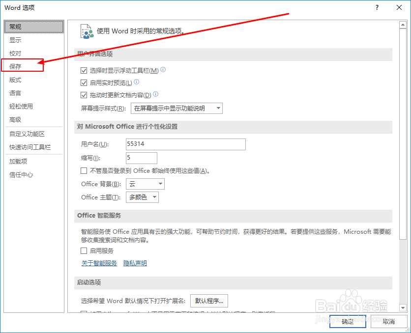Open the 加载项 category
Screen dimensions: 411x333
click(34, 161)
